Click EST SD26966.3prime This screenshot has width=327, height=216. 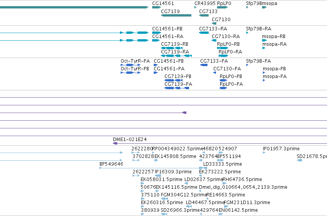(x=180, y=210)
